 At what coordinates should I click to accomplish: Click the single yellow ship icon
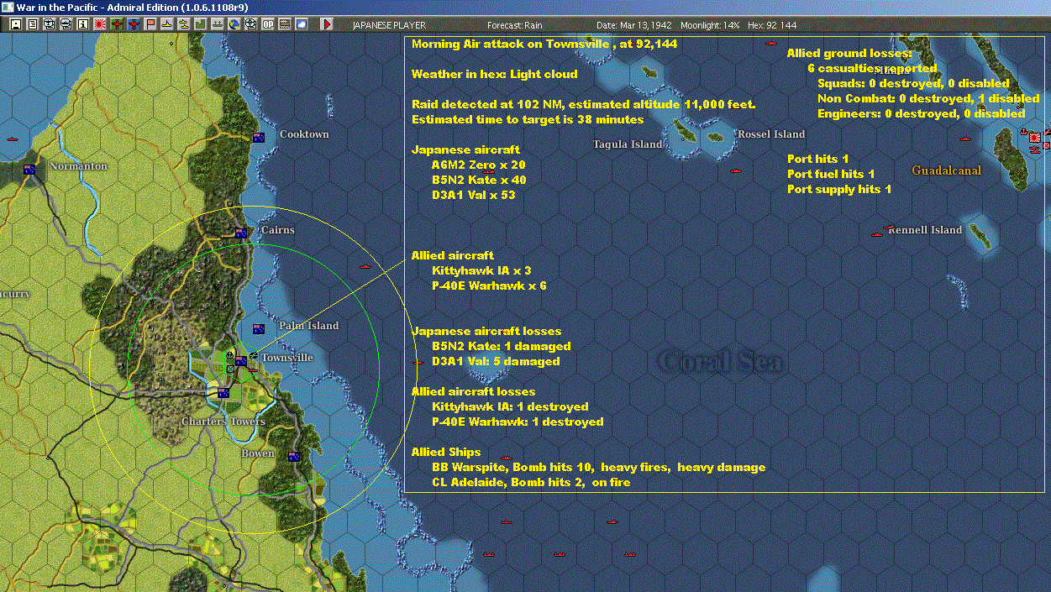pyautogui.click(x=167, y=24)
